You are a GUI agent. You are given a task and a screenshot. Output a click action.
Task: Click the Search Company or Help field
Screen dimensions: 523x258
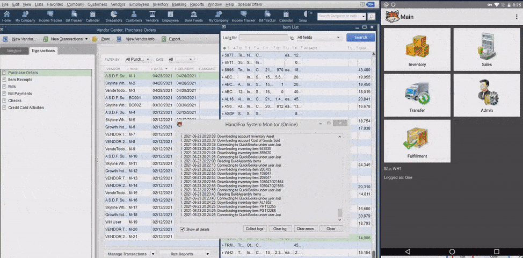tap(339, 16)
